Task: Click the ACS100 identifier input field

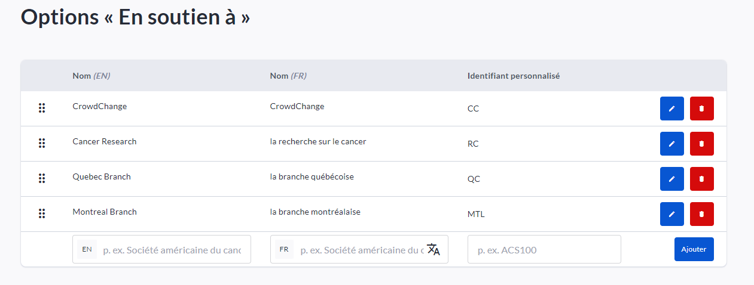Action: click(544, 250)
